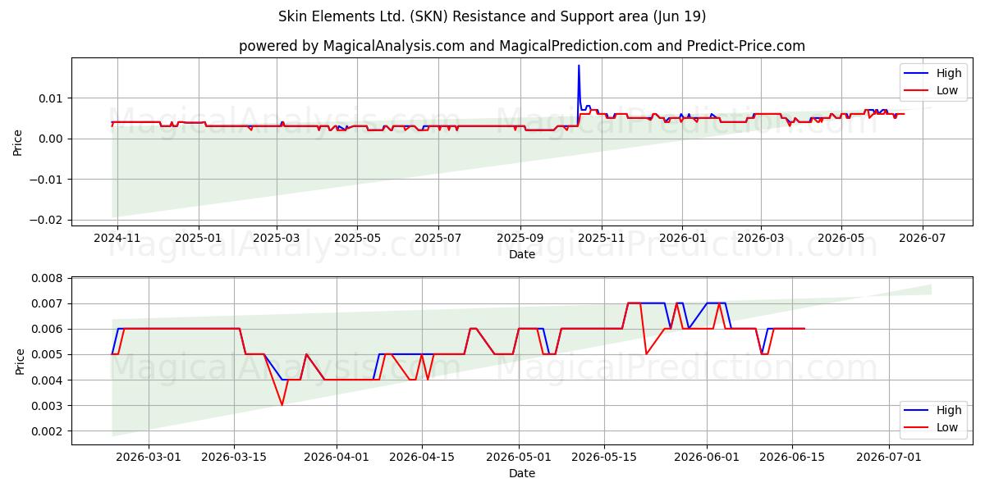Screen dimensions: 985x492
Task: Click the '2025-03' tick label
Action: pyautogui.click(x=277, y=238)
